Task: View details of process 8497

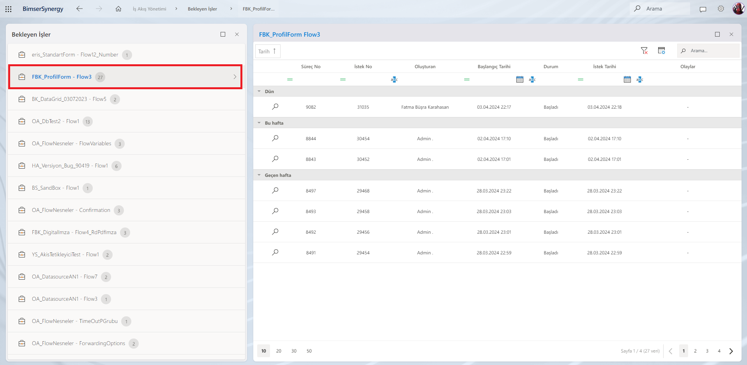Action: coord(275,190)
